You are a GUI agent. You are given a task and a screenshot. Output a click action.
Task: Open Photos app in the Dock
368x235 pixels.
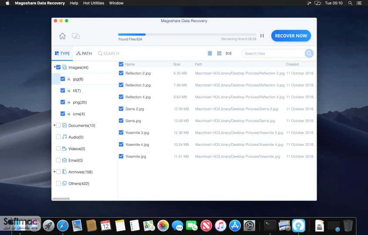(163, 225)
